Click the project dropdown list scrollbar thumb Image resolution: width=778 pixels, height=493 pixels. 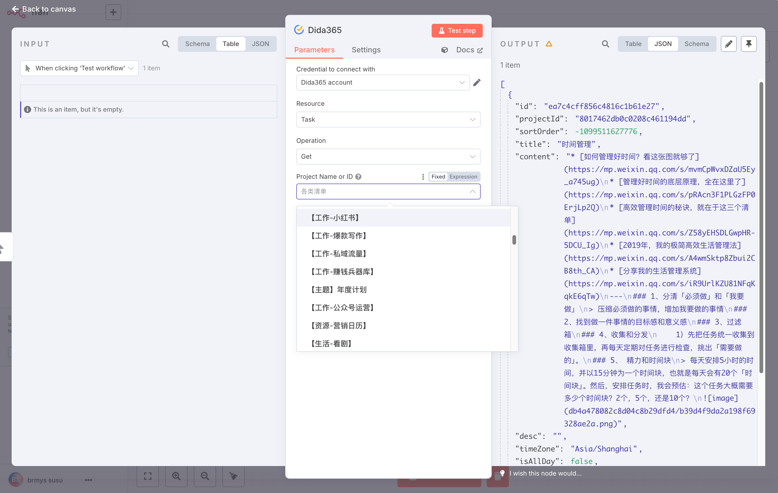coord(514,240)
